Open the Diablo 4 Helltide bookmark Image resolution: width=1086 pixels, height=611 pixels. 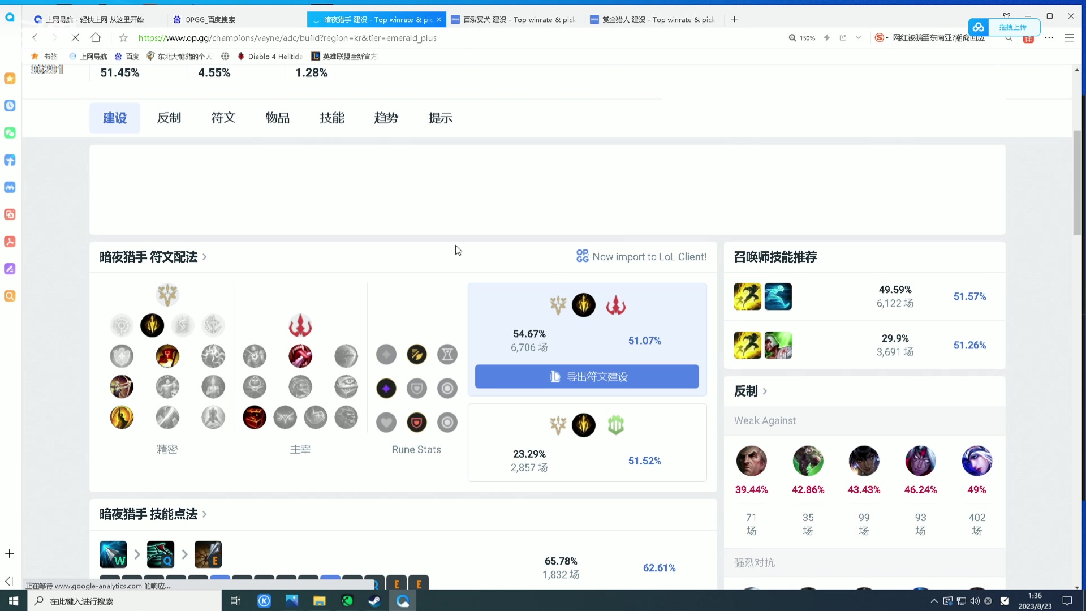coord(269,57)
